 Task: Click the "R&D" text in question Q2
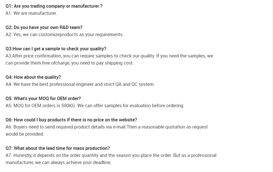pyautogui.click(x=64, y=27)
